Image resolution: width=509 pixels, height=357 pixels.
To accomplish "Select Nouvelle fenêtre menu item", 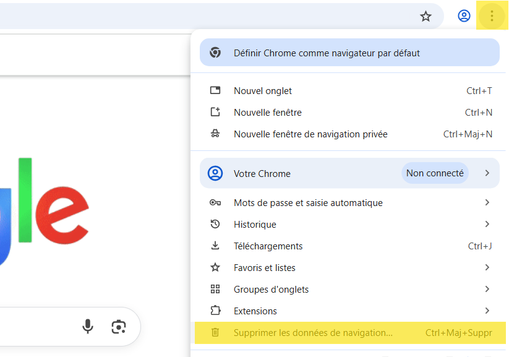I will pos(268,113).
